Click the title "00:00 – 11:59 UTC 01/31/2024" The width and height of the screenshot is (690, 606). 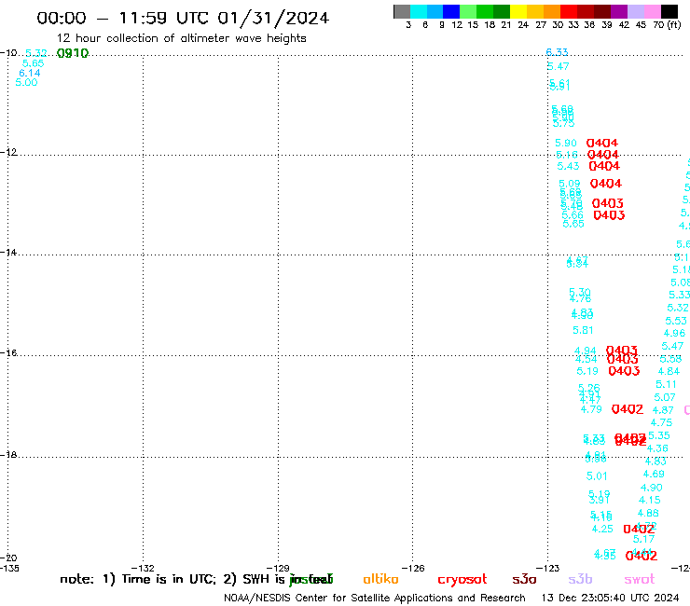pos(183,19)
